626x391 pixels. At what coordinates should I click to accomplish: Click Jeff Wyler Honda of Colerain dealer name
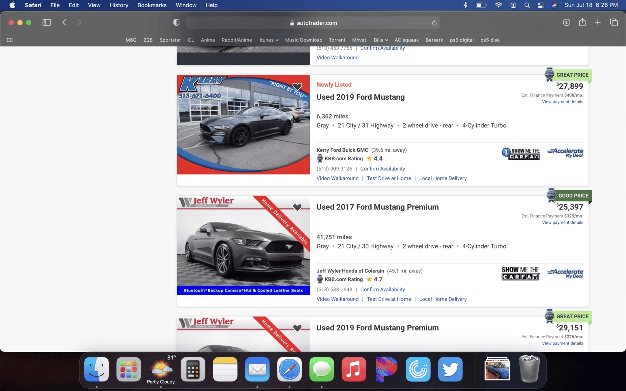point(350,271)
